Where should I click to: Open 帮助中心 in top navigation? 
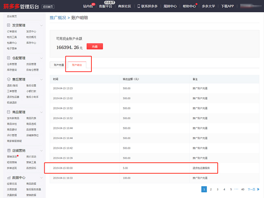189,6
